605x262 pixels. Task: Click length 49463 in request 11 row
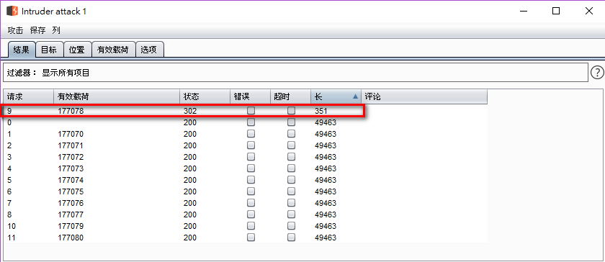(326, 238)
